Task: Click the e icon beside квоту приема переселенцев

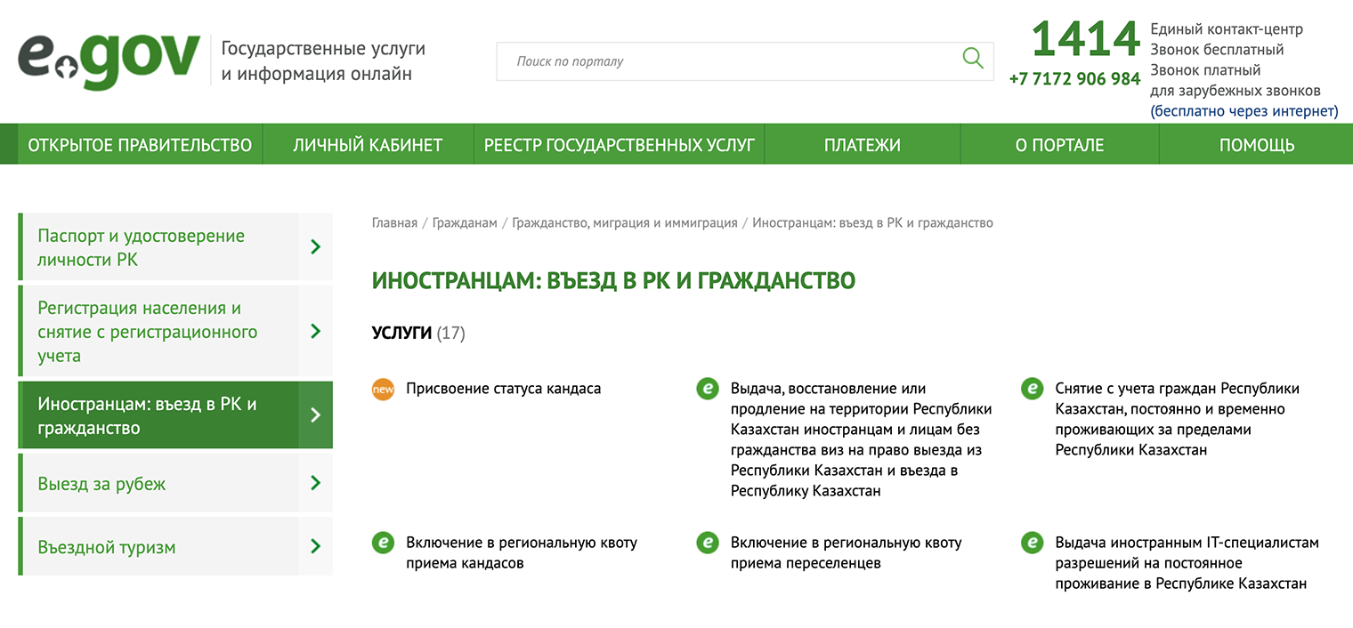Action: coord(708,543)
